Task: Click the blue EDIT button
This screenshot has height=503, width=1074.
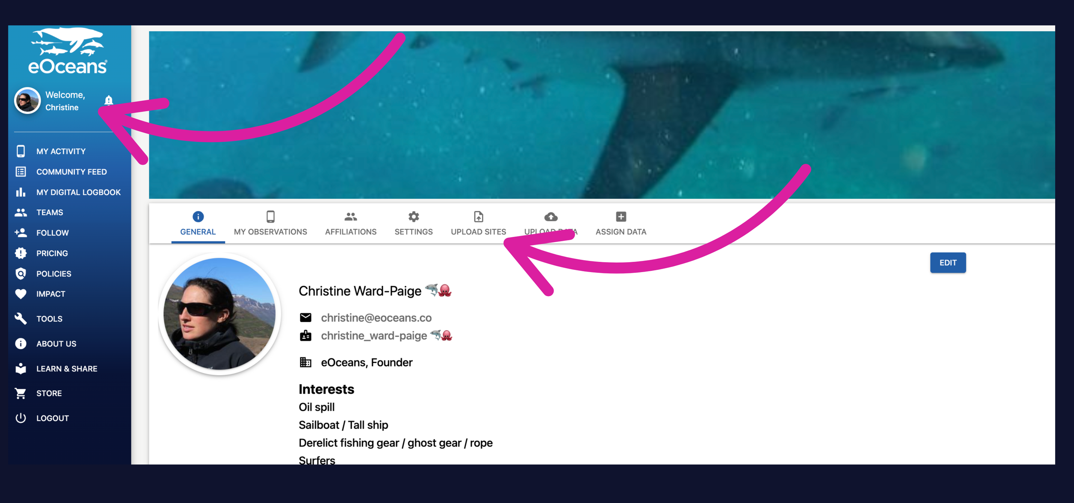Action: 948,263
